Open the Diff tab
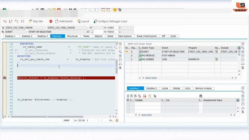This screenshot has height=140, width=249. (x=163, y=36)
